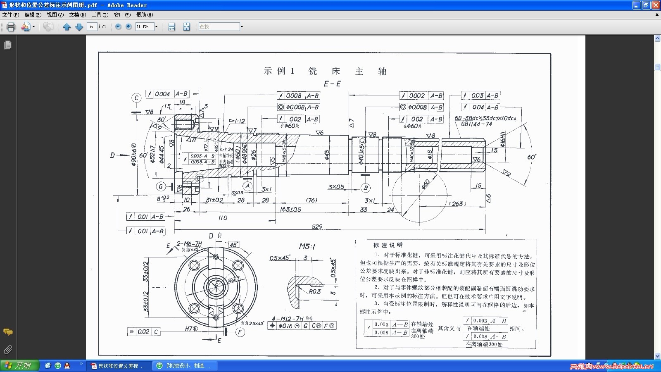Viewport: 661px width, 372px height.
Task: Click the 开始 Start button
Action: [x=19, y=365]
